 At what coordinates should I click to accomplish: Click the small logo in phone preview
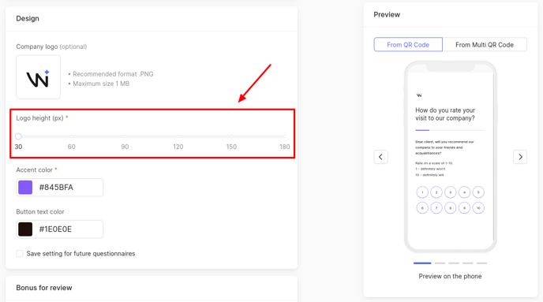point(419,95)
